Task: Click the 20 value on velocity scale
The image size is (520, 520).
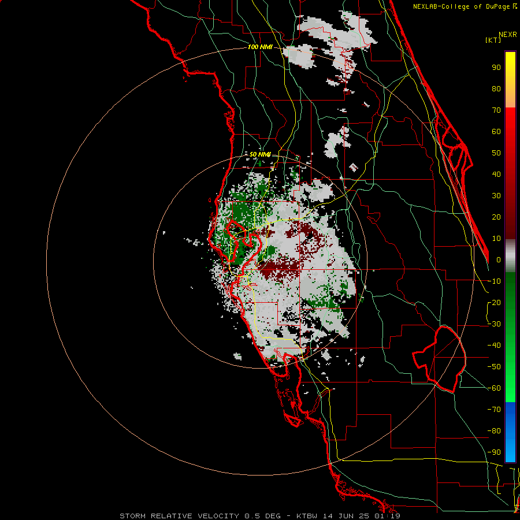Action: [x=496, y=217]
